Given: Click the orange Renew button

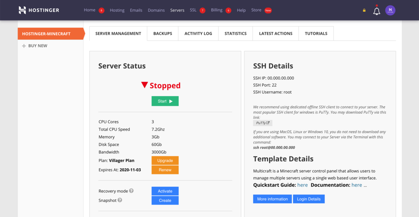Looking at the screenshot, I should coord(165,170).
